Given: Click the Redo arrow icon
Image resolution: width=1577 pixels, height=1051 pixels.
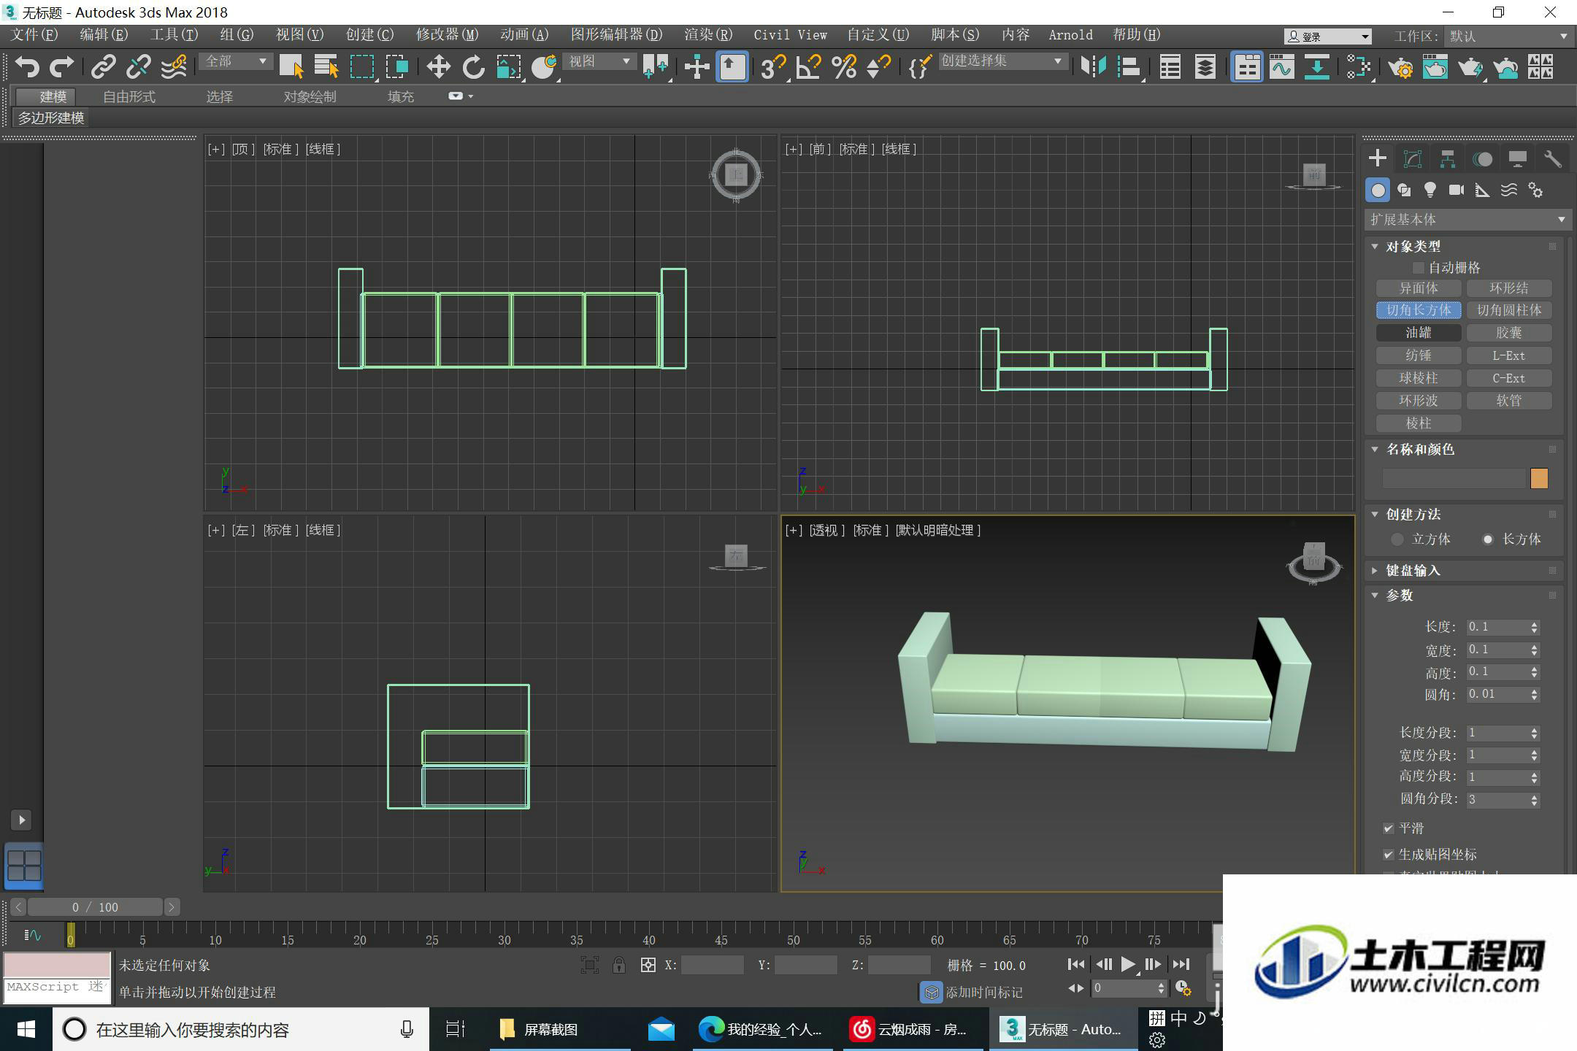Looking at the screenshot, I should (x=61, y=67).
